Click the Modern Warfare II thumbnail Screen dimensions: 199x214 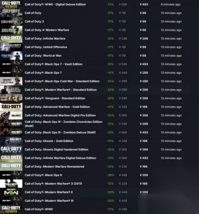(11, 192)
